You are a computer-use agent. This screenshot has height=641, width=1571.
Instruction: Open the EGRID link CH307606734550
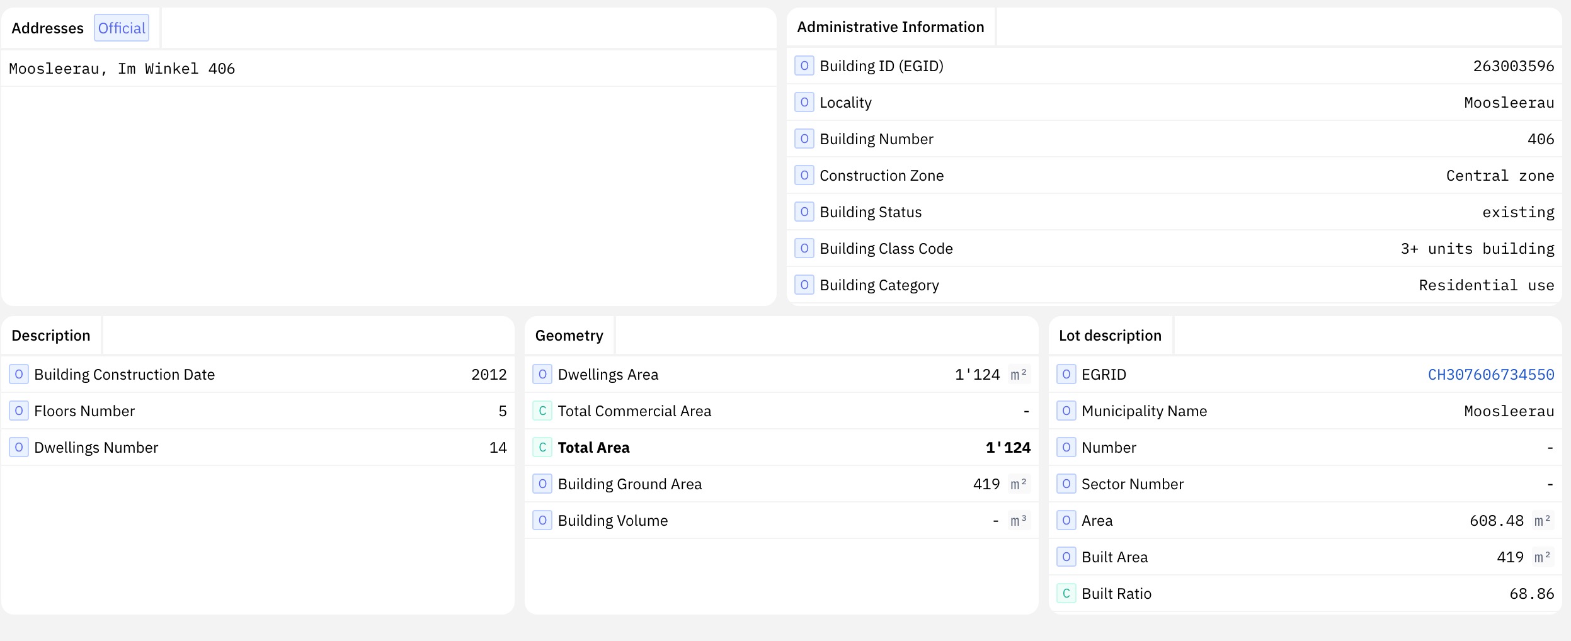1491,375
